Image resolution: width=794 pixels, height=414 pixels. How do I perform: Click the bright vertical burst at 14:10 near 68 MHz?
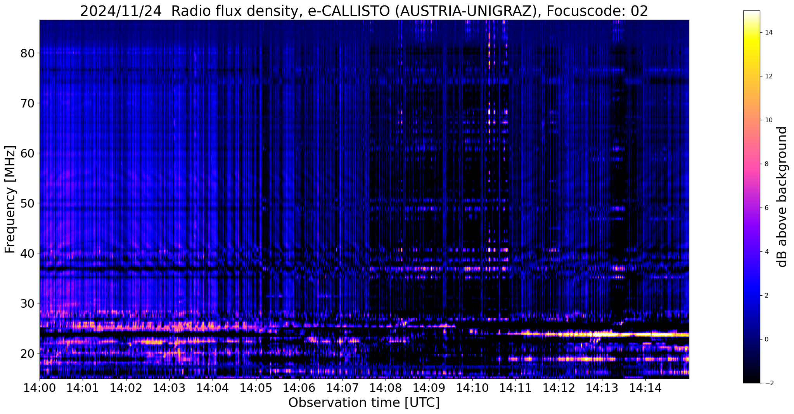click(x=489, y=112)
